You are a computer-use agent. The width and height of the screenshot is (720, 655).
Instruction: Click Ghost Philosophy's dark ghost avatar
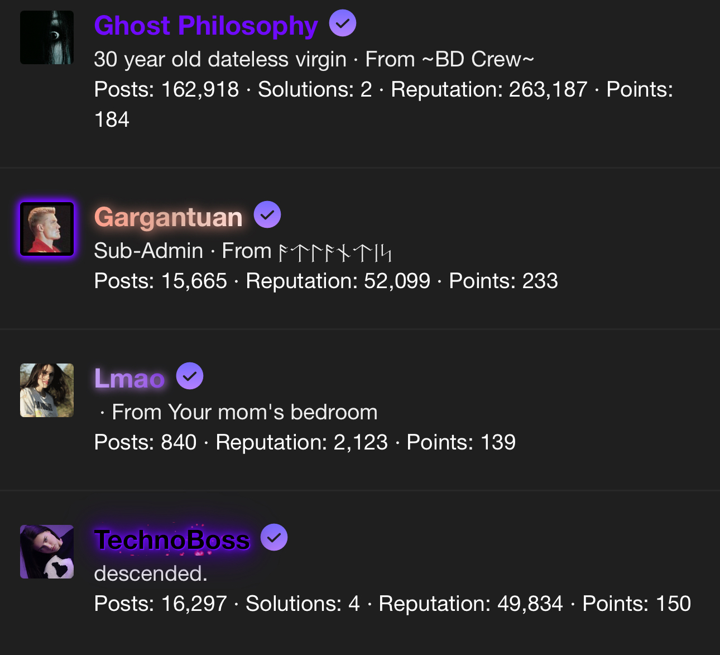[x=47, y=37]
